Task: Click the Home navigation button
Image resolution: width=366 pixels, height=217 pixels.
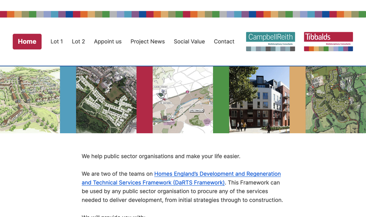Action: click(x=27, y=42)
